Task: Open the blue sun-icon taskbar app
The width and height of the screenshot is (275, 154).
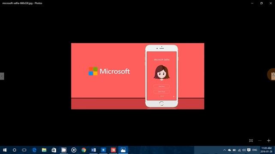Action: click(103, 150)
